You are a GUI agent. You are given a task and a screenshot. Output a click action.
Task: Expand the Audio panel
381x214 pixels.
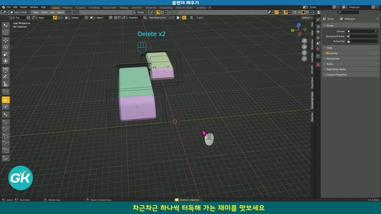click(x=351, y=64)
